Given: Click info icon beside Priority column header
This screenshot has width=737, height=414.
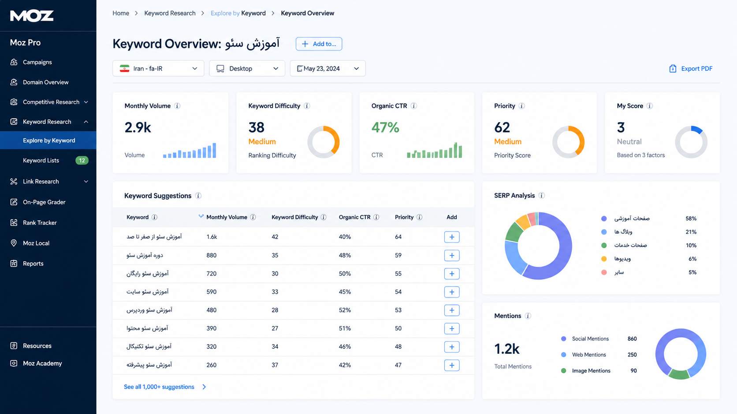Looking at the screenshot, I should pos(419,217).
